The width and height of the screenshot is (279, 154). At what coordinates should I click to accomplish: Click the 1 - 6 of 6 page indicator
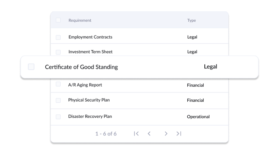coord(106,134)
